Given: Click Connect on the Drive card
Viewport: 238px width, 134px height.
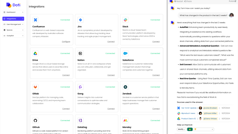Looking at the screenshot, I should coord(66,75).
